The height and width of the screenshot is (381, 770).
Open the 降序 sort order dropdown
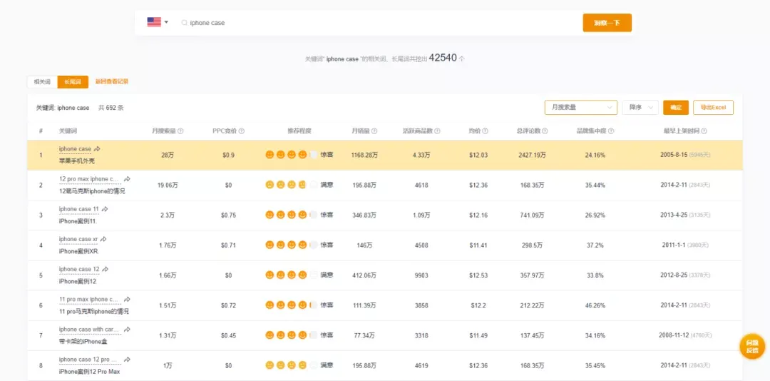click(x=640, y=107)
